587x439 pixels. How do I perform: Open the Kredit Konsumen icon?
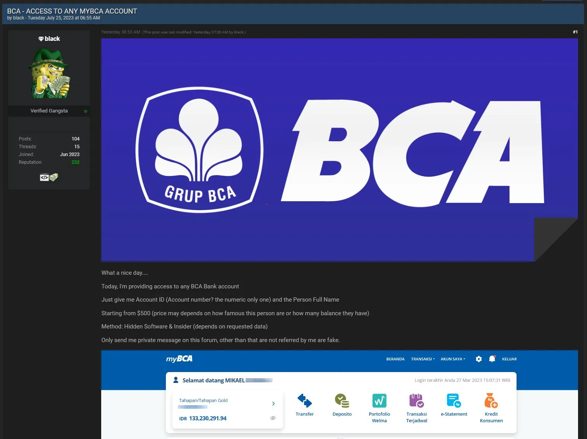(491, 400)
